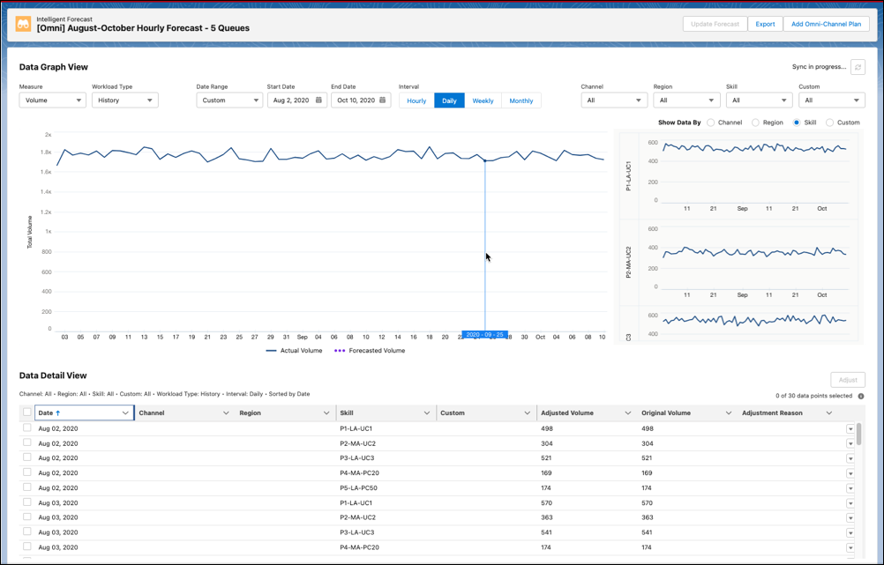The image size is (884, 565).
Task: Expand the Original Volume column menu
Action: tap(729, 413)
